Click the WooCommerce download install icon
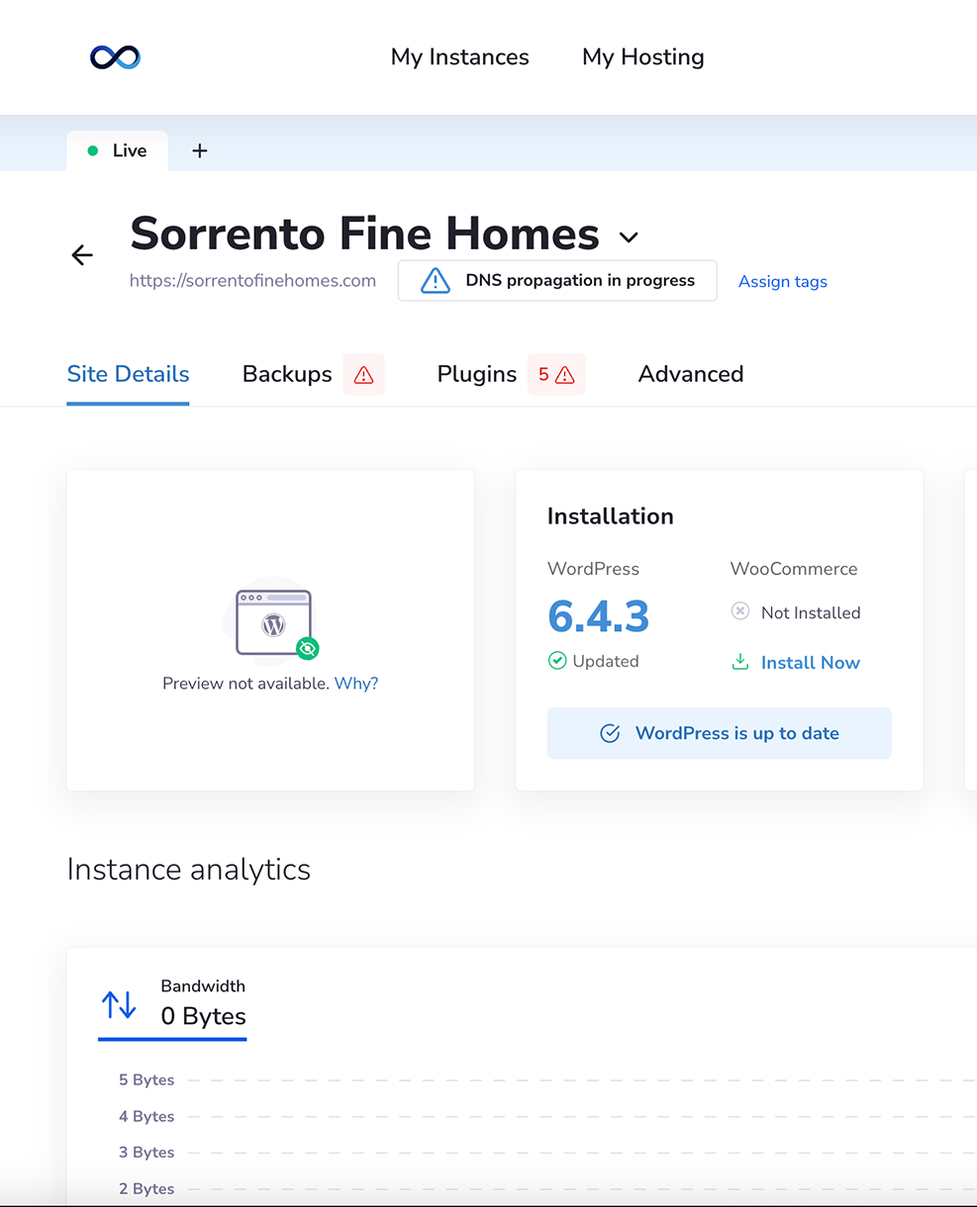Image resolution: width=977 pixels, height=1207 pixels. tap(739, 663)
